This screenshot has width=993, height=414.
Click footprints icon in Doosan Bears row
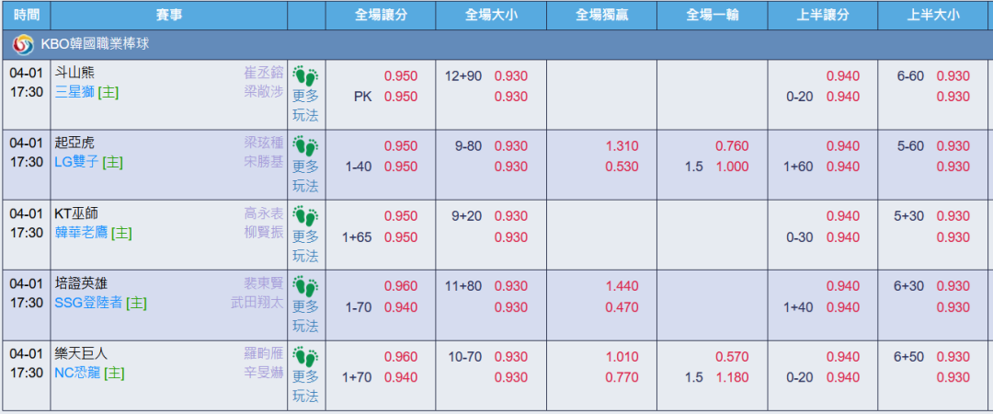coord(305,76)
